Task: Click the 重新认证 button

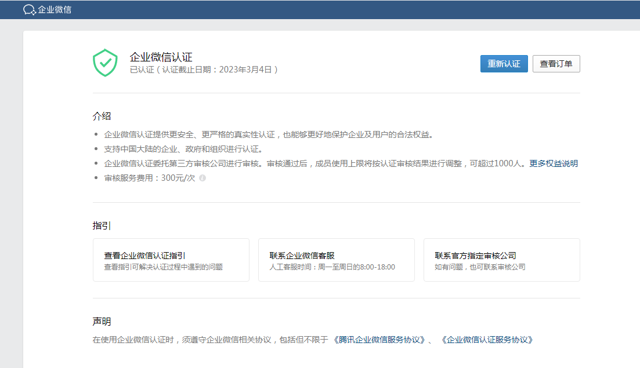Action: coord(504,64)
